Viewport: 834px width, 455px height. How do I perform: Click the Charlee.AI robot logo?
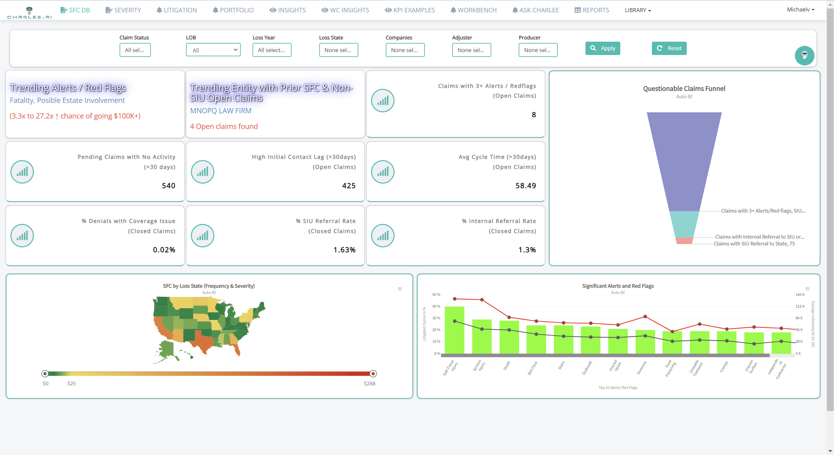[29, 12]
